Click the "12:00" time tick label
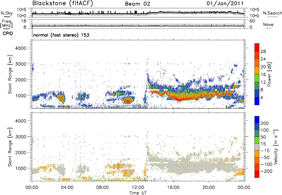This screenshot has height=195, width=282. [x=138, y=188]
